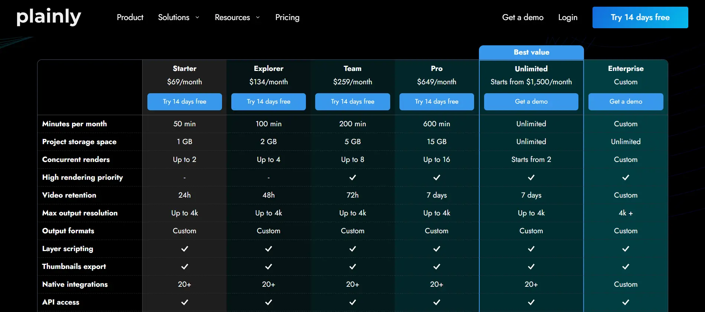This screenshot has width=705, height=312.
Task: Click Enterprise API access checkmark
Action: click(x=626, y=302)
